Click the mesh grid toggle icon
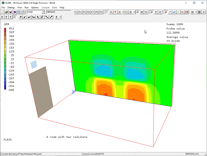The height and width of the screenshot is (156, 207). (x=119, y=12)
